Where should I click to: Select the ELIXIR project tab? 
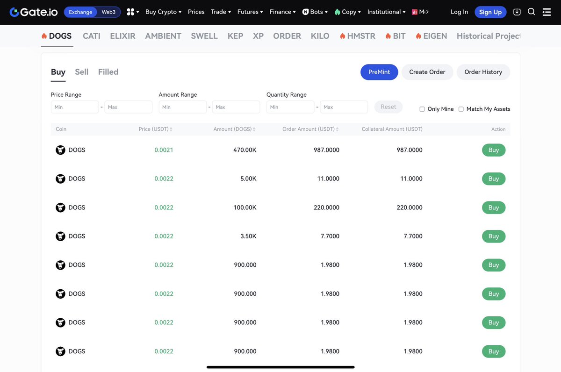point(123,36)
